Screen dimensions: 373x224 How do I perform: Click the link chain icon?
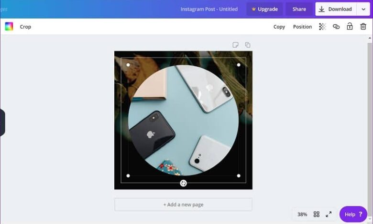point(336,27)
